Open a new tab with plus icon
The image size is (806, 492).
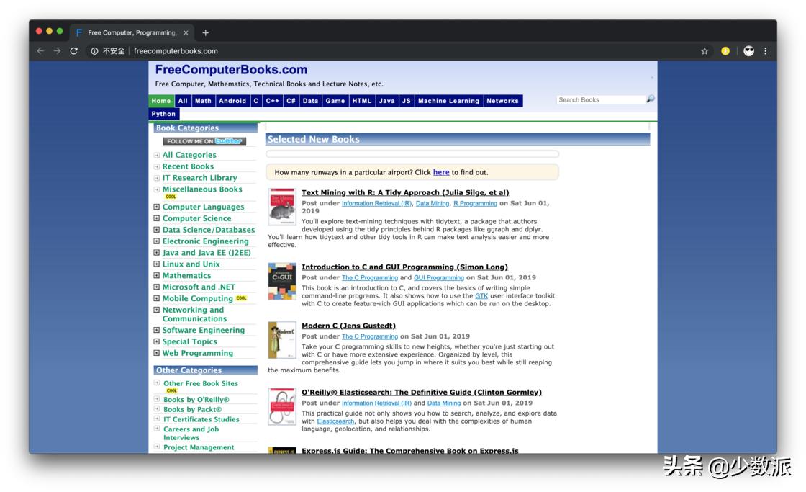206,32
